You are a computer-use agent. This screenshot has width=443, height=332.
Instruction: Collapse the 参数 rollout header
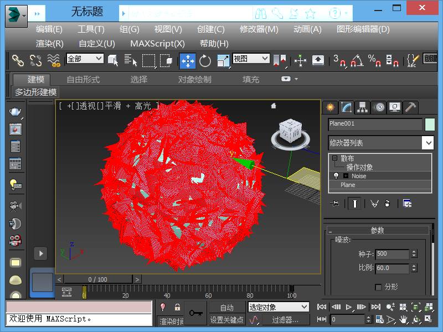click(378, 230)
